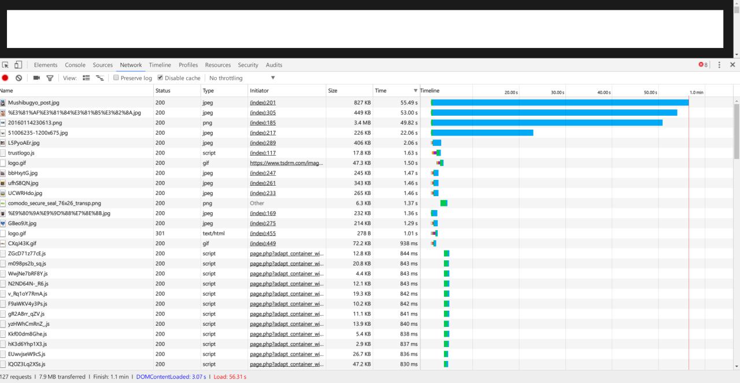Click the Mushibugyo_post.jpg blue timeline bar
Screen dimensions: 740x383
click(560, 103)
